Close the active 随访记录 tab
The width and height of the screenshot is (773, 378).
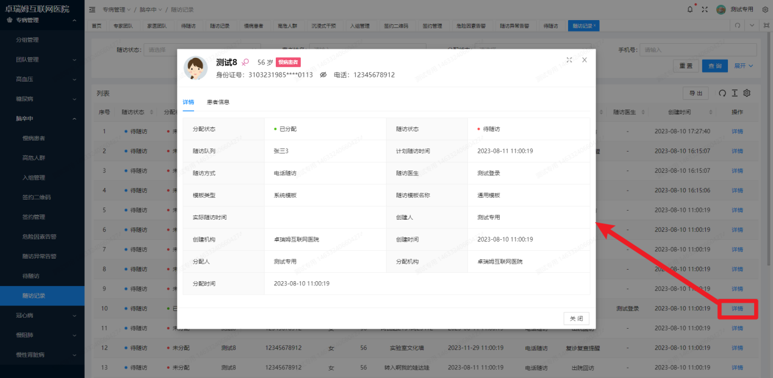point(594,26)
